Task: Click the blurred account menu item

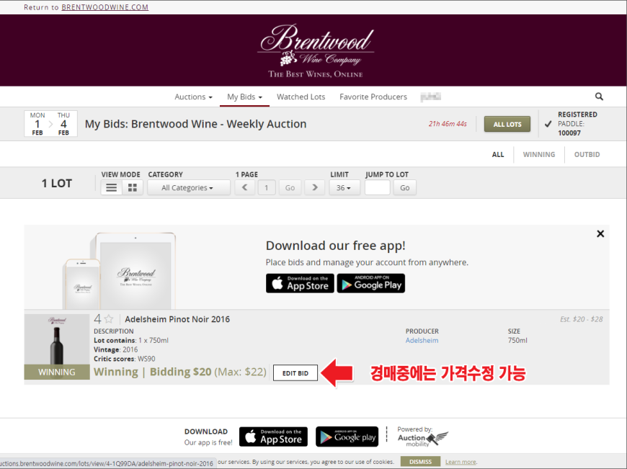Action: point(431,97)
